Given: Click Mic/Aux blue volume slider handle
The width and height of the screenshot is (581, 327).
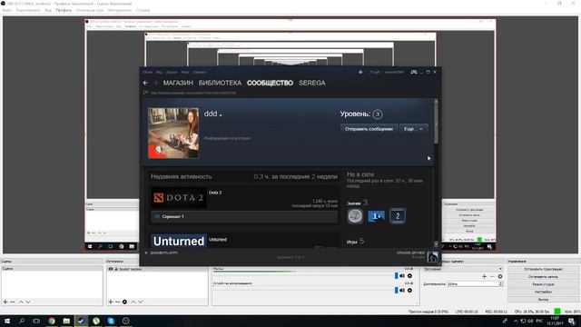Looking at the screenshot, I should (396, 276).
